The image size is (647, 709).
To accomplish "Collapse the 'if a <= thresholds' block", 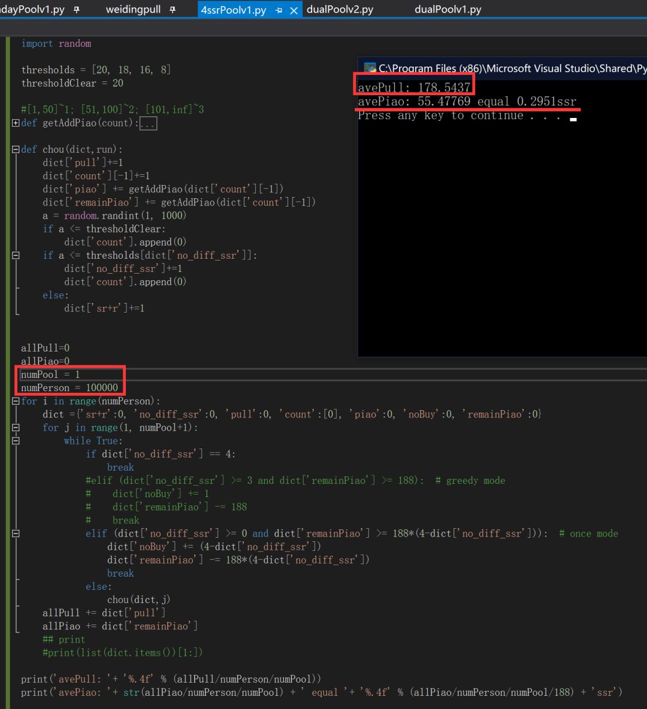I will coord(16,256).
